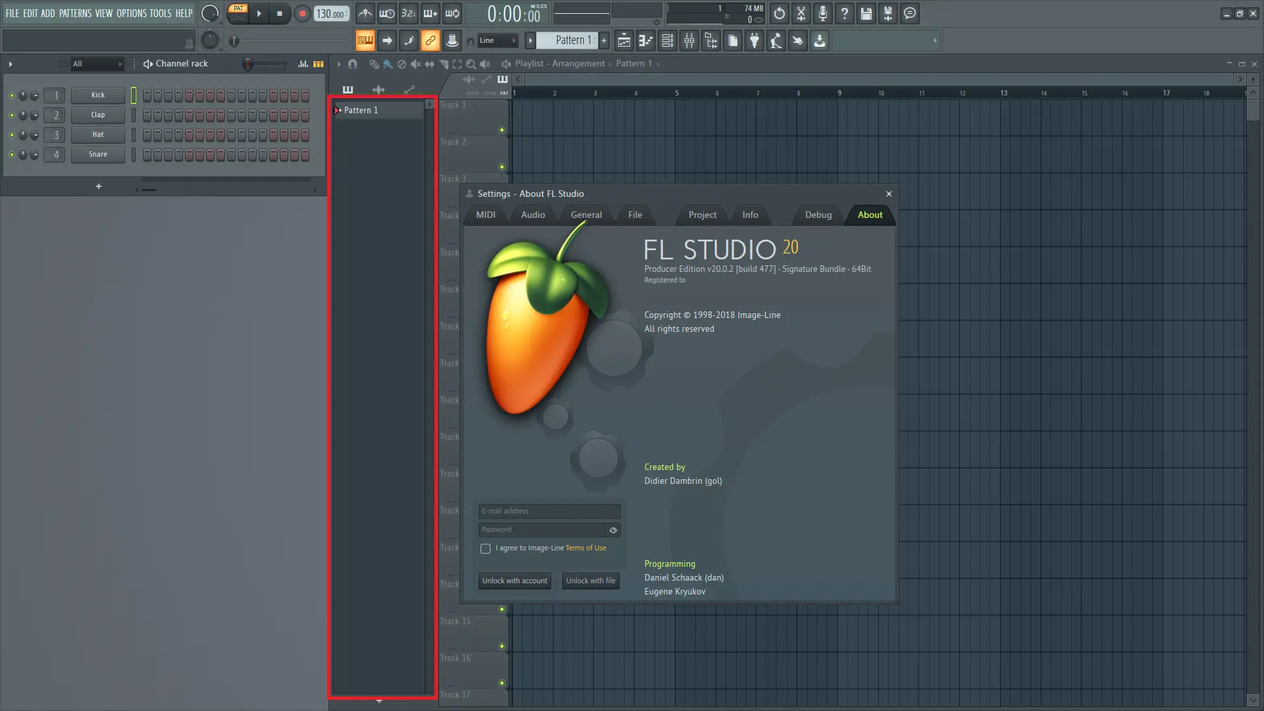
Task: Select the playlist Zoom magnifier tool
Action: [471, 64]
